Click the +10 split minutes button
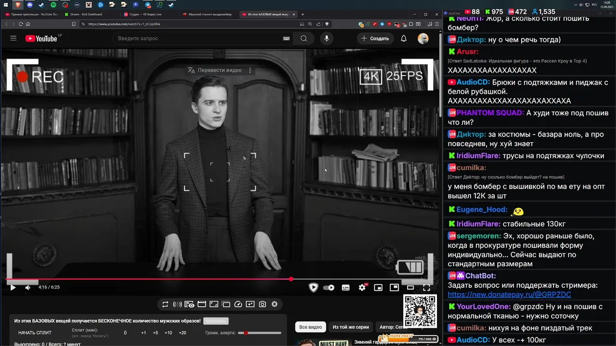The height and width of the screenshot is (346, 616). pos(168,333)
